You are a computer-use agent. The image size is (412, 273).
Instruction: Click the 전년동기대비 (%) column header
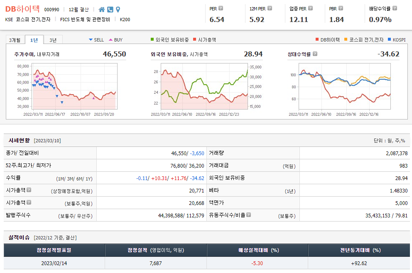[359, 250]
